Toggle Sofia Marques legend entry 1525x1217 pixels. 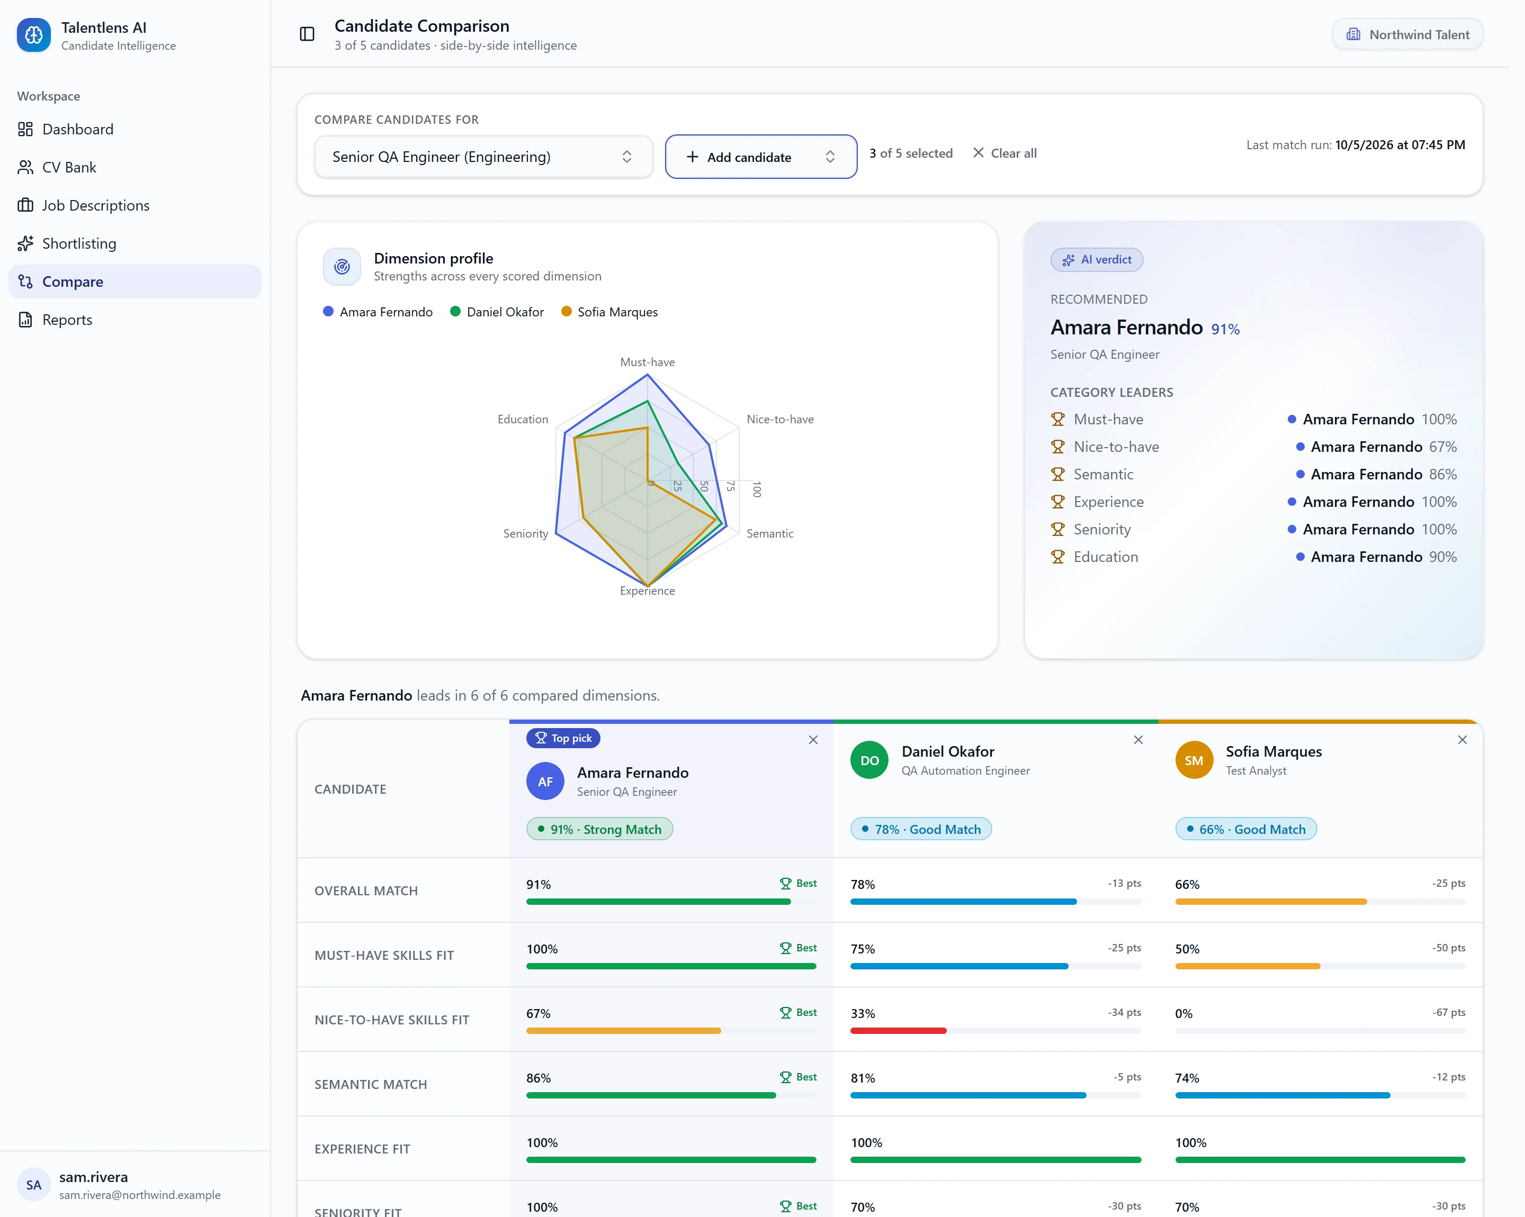[609, 312]
